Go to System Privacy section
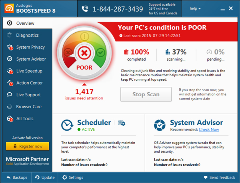 pyautogui.click(x=27, y=47)
